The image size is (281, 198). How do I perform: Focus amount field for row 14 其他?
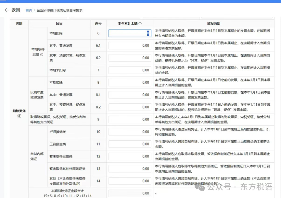pyautogui.click(x=130, y=181)
